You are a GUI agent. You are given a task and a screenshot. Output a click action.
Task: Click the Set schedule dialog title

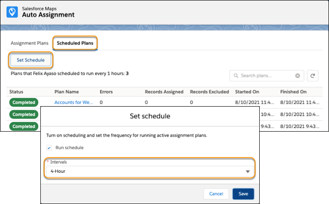150,116
